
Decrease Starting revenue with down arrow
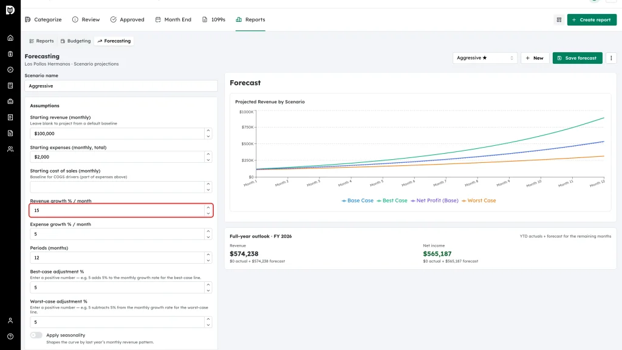click(208, 137)
